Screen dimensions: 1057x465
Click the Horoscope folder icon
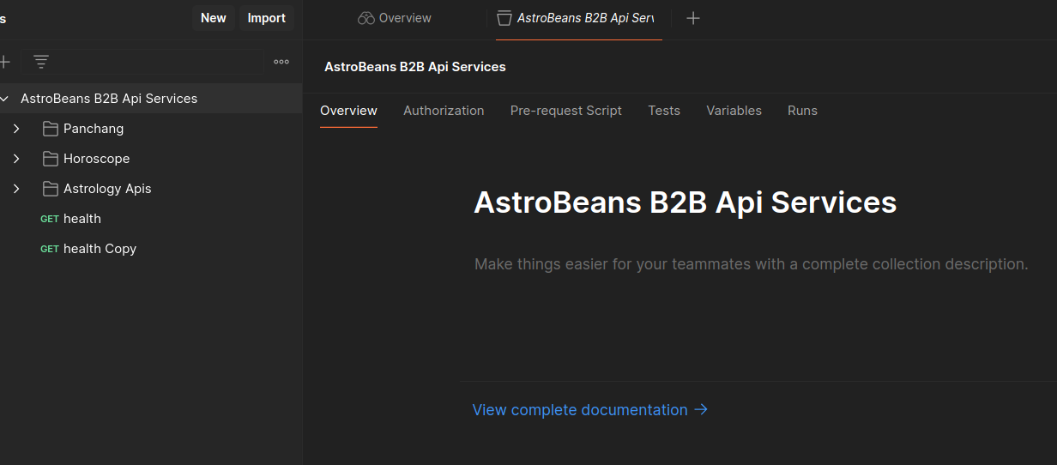pos(51,159)
